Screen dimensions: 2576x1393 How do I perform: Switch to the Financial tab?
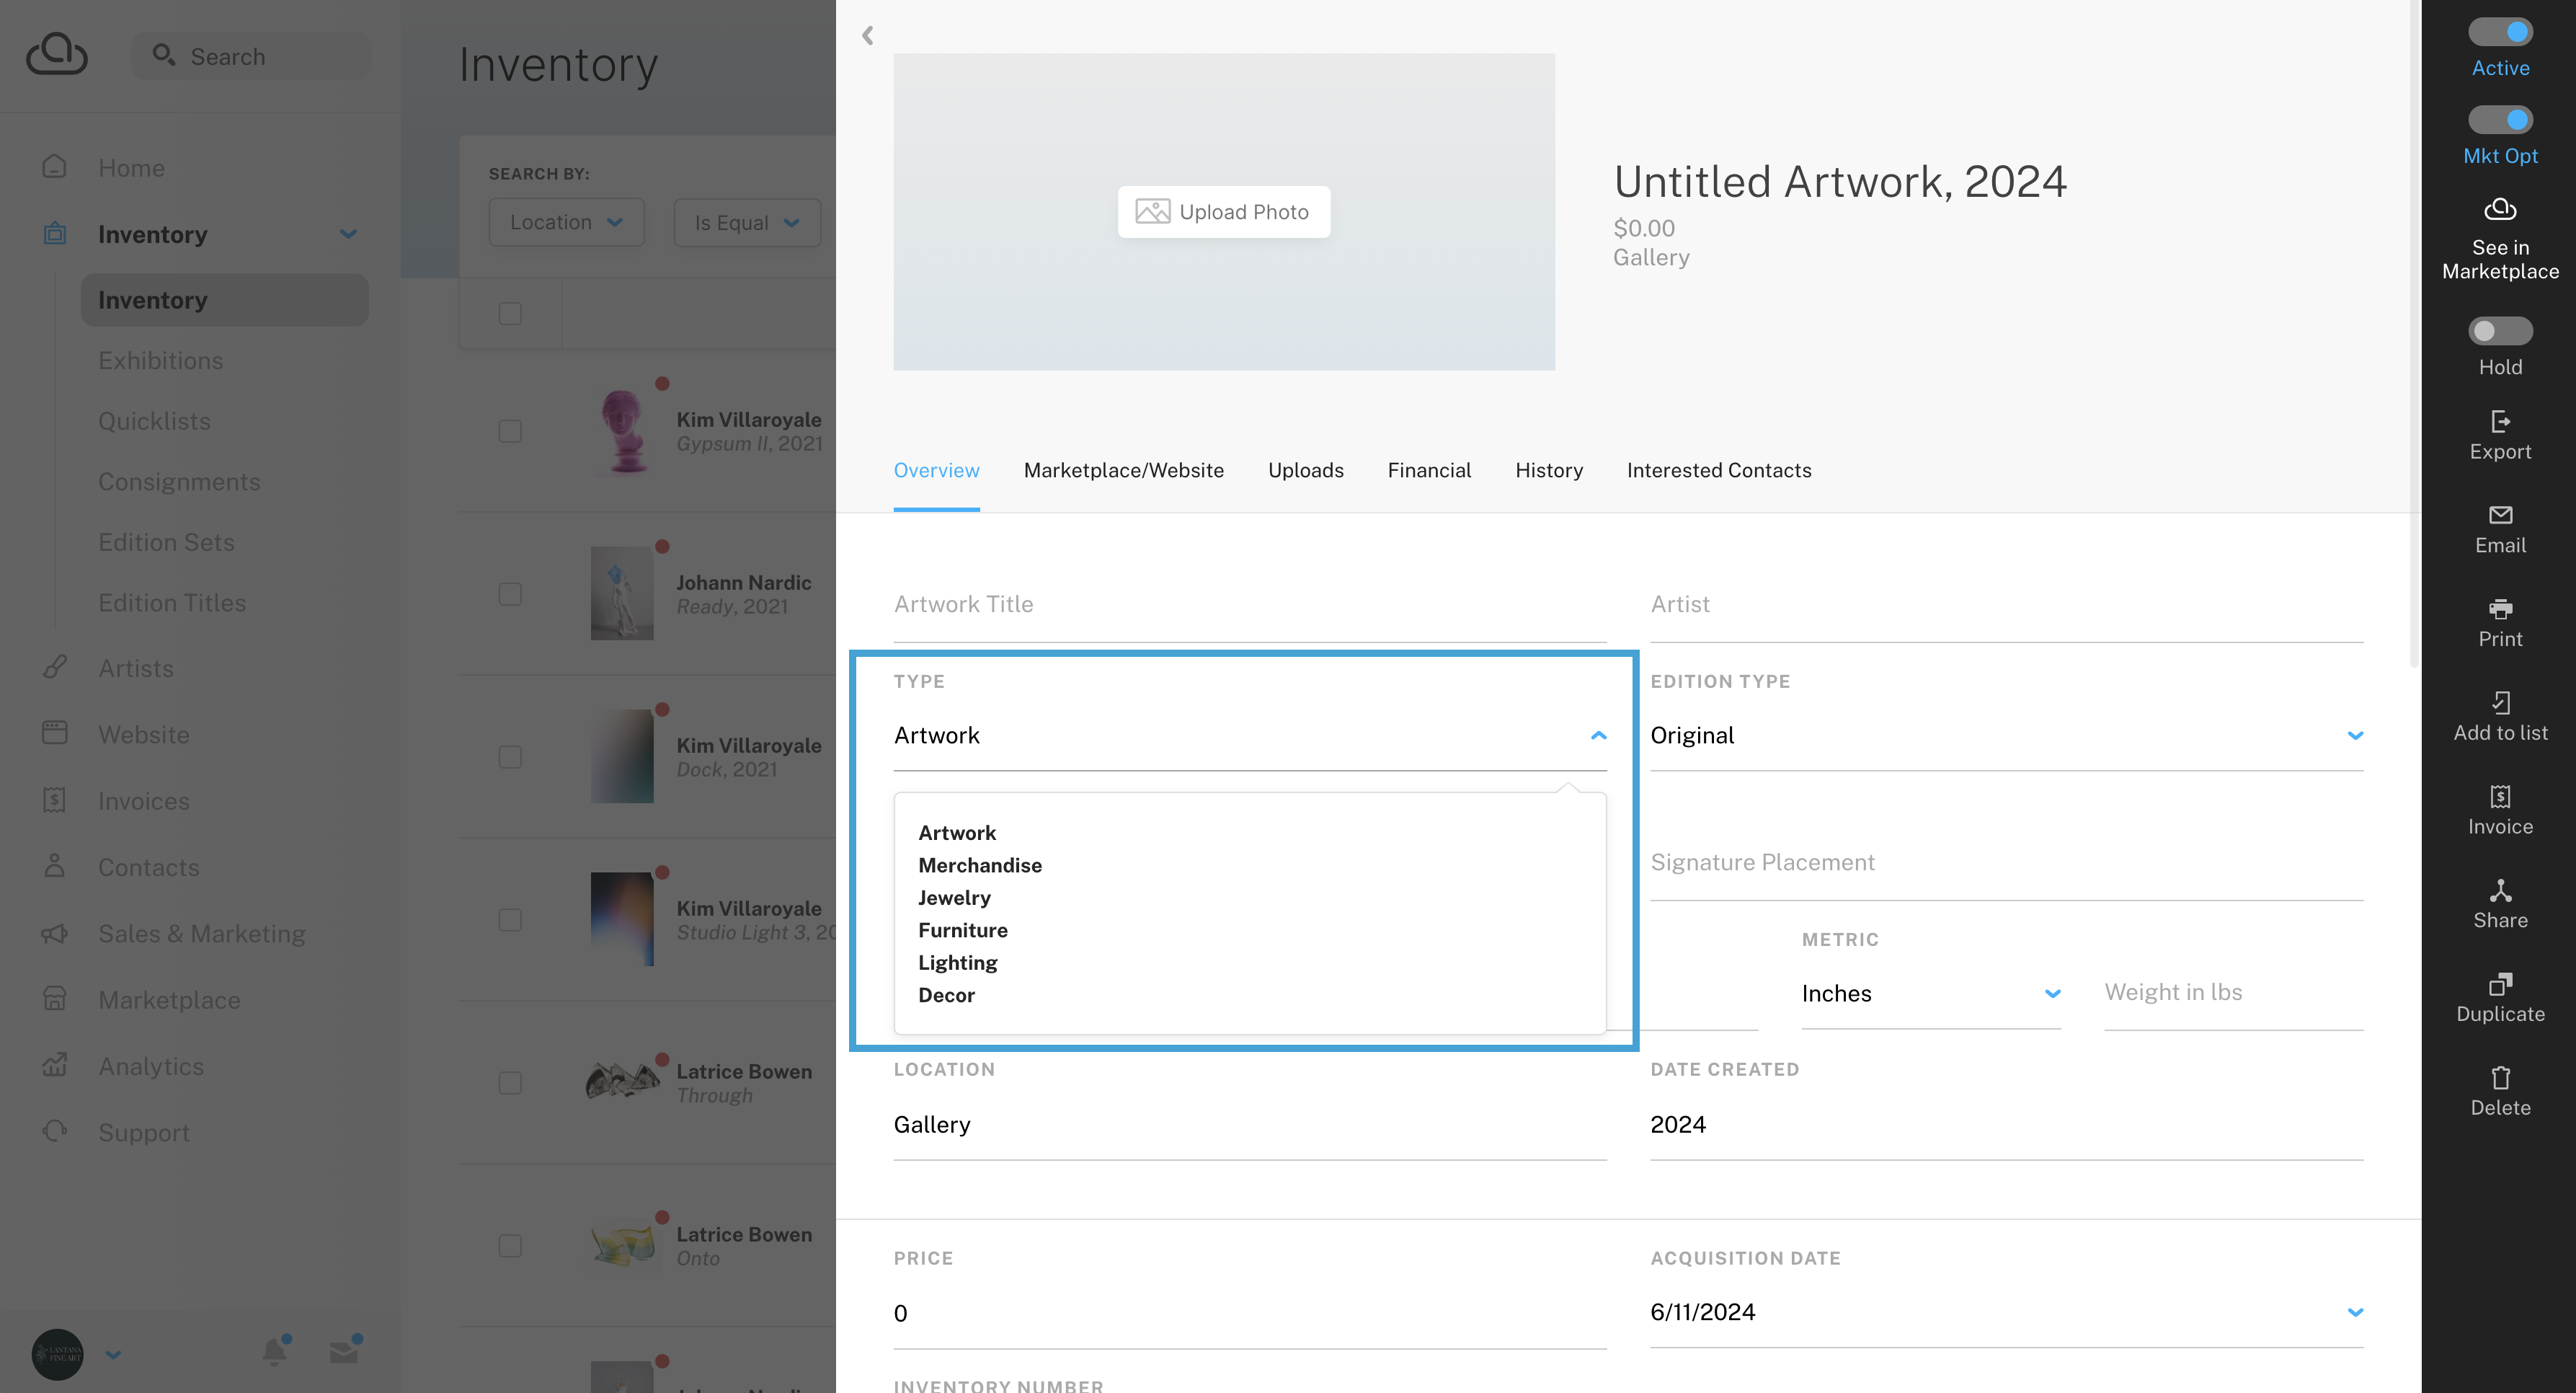[1429, 470]
